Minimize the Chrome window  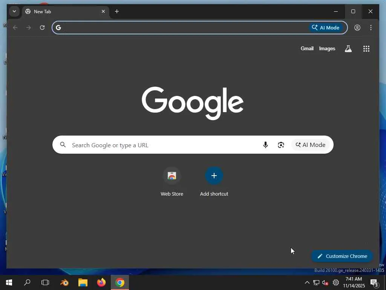tap(336, 11)
